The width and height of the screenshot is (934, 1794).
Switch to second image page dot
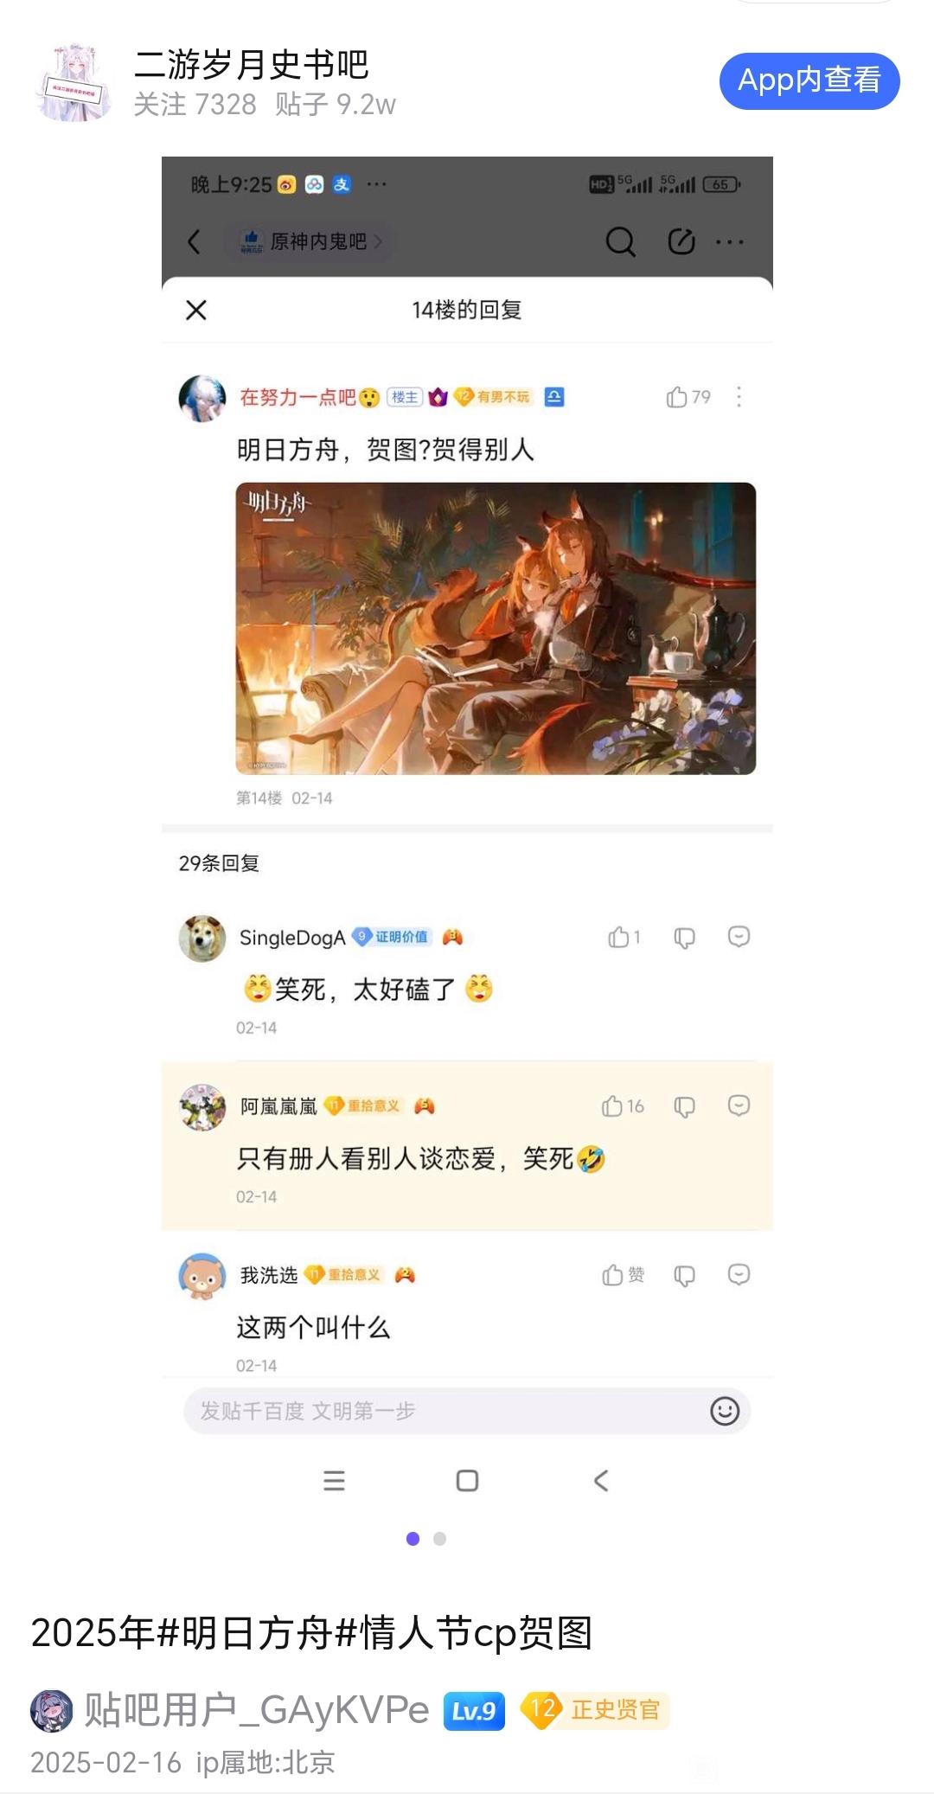(x=439, y=1539)
